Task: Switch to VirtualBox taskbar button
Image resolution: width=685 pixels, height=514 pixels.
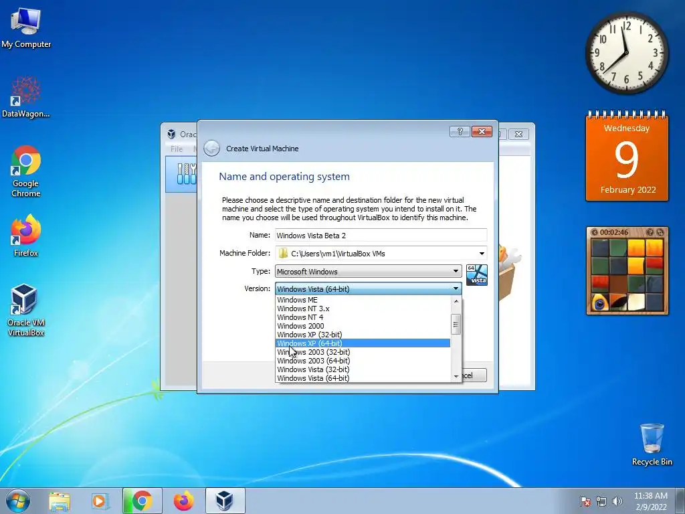Action: pos(225,501)
